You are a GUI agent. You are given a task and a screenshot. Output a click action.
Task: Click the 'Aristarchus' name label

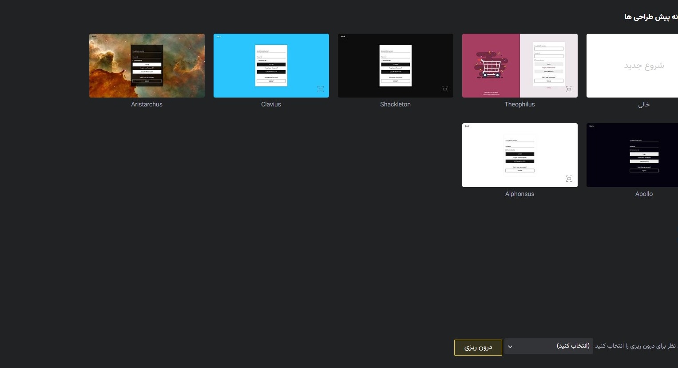[147, 105]
